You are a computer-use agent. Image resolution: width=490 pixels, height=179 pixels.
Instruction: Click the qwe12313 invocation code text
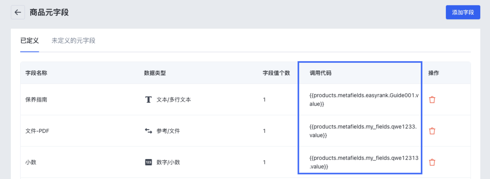[x=364, y=162]
